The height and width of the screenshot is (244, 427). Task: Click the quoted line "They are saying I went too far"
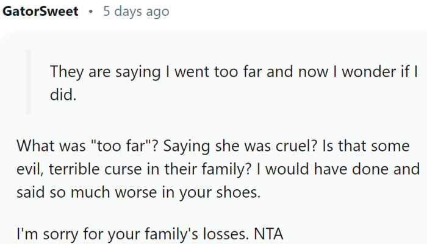coord(143,72)
